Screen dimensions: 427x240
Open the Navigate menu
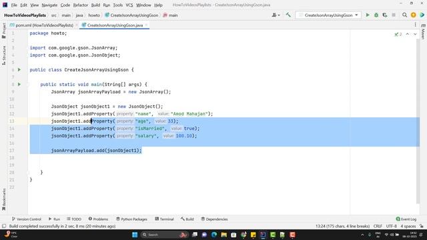pyautogui.click(x=49, y=5)
